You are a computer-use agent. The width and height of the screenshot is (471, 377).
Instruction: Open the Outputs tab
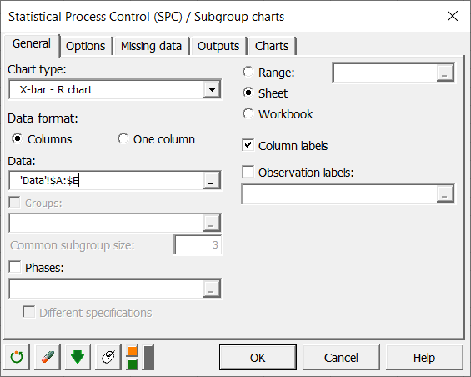218,46
